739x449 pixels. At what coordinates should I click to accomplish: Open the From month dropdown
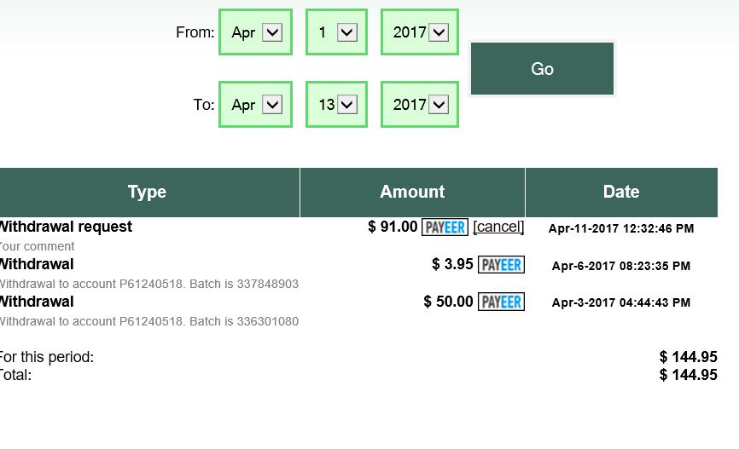click(x=256, y=32)
